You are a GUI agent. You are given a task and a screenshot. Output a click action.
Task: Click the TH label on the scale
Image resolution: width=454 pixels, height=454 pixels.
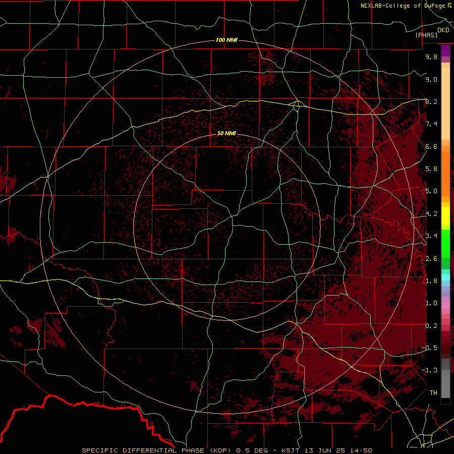click(x=433, y=393)
